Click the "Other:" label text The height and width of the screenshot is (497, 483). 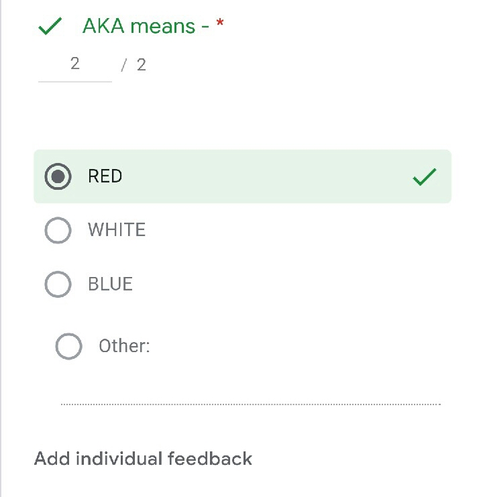[124, 346]
